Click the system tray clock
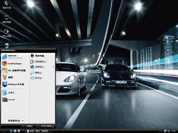Screen dimensions: 178x133 174,131
